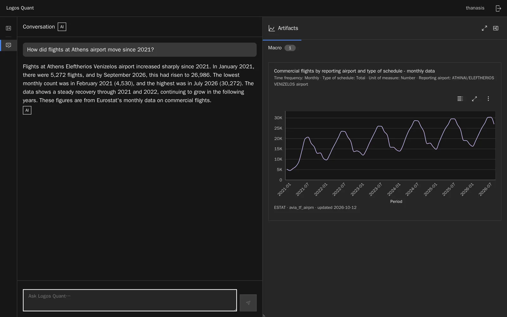Image resolution: width=507 pixels, height=317 pixels.
Task: Click the 30K y-axis label
Action: 278,118
